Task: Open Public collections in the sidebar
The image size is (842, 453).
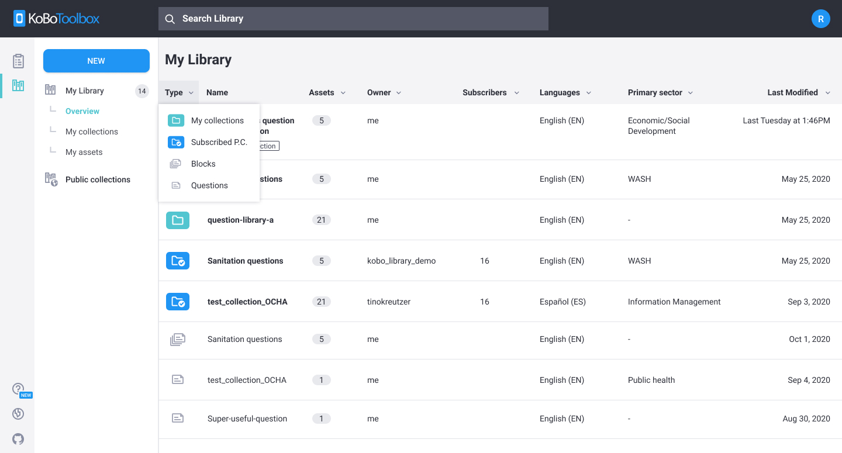Action: pyautogui.click(x=98, y=179)
